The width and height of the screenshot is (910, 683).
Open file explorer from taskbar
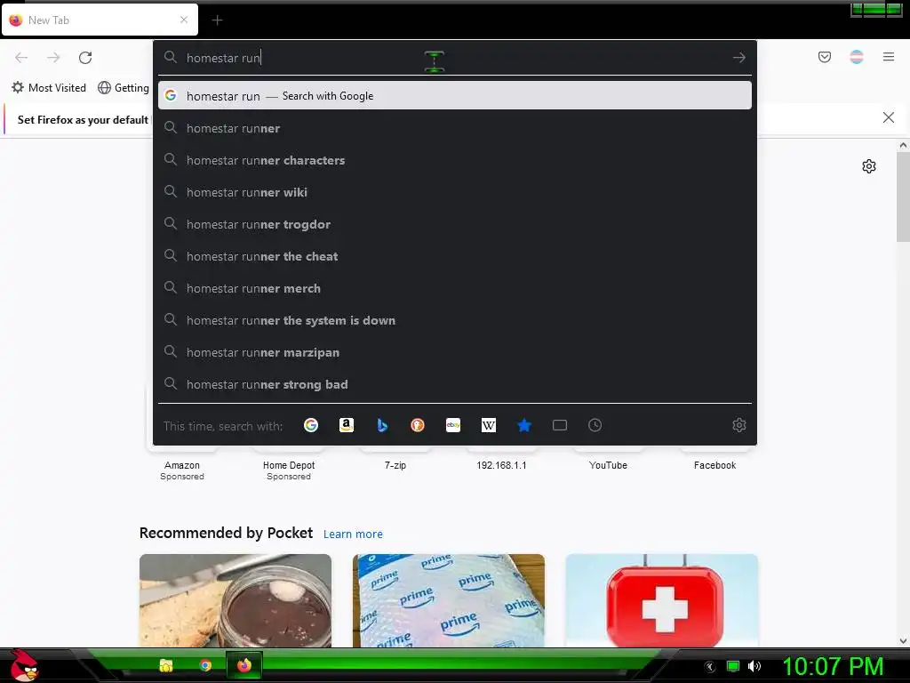click(166, 665)
